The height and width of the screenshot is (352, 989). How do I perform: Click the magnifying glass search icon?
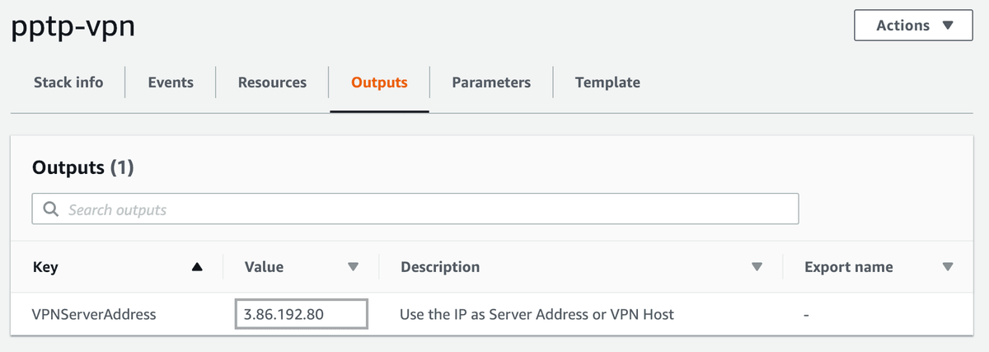point(51,209)
